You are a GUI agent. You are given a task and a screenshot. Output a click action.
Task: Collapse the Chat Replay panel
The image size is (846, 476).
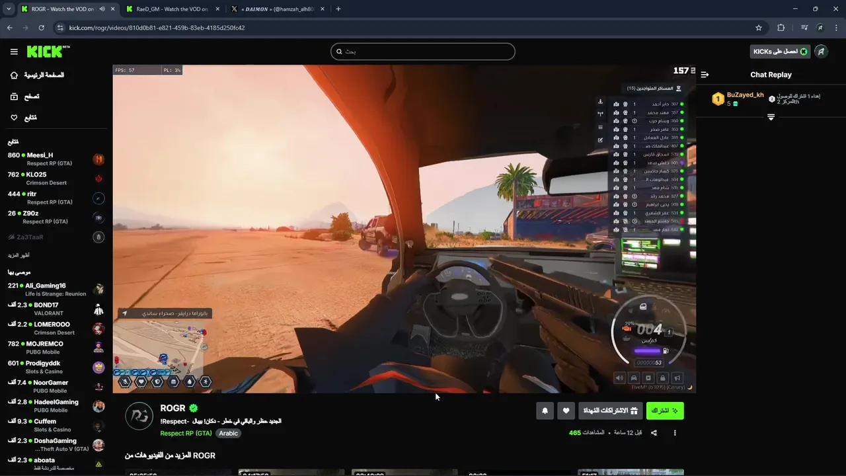pyautogui.click(x=705, y=75)
